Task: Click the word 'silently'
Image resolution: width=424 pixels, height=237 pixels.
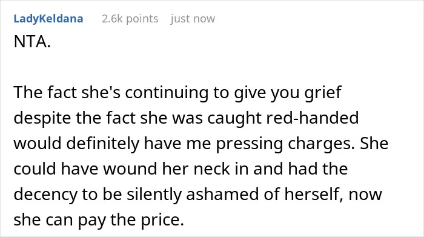Action: click(154, 195)
